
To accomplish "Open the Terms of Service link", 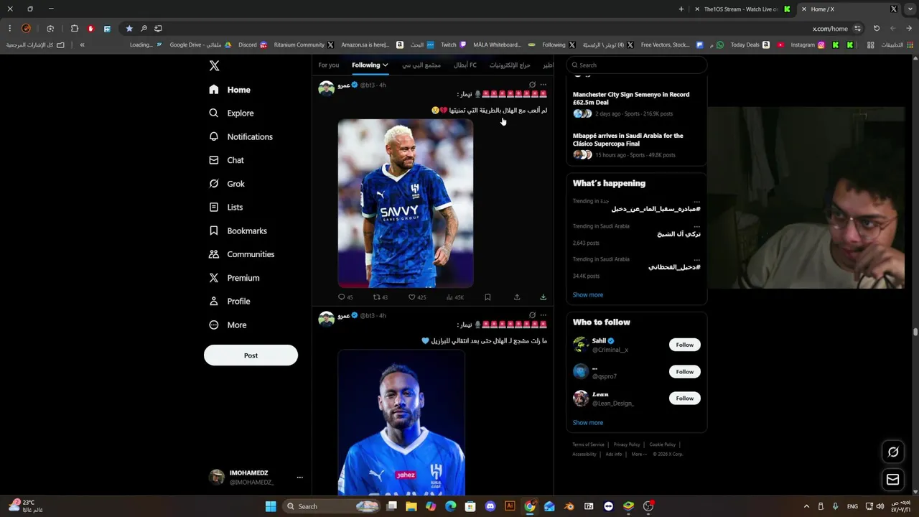I will tap(588, 444).
